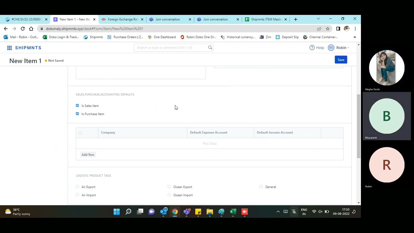Screen dimensions: 414x233
Task: Go back with browser back arrow
Action: (6, 28)
